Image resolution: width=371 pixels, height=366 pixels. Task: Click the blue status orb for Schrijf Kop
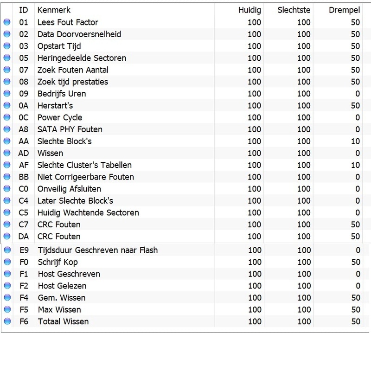[x=7, y=262]
